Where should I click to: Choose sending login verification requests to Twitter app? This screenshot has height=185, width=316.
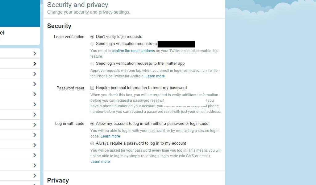coord(92,64)
